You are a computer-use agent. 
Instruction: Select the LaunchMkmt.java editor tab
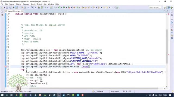coord(14,11)
